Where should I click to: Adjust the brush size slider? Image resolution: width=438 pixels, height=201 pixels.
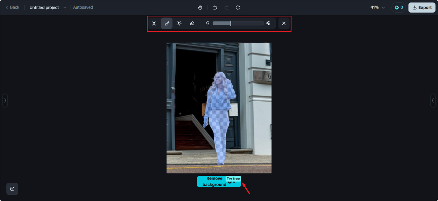(x=238, y=23)
